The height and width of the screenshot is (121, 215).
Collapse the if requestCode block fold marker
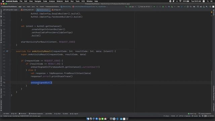[10, 61]
